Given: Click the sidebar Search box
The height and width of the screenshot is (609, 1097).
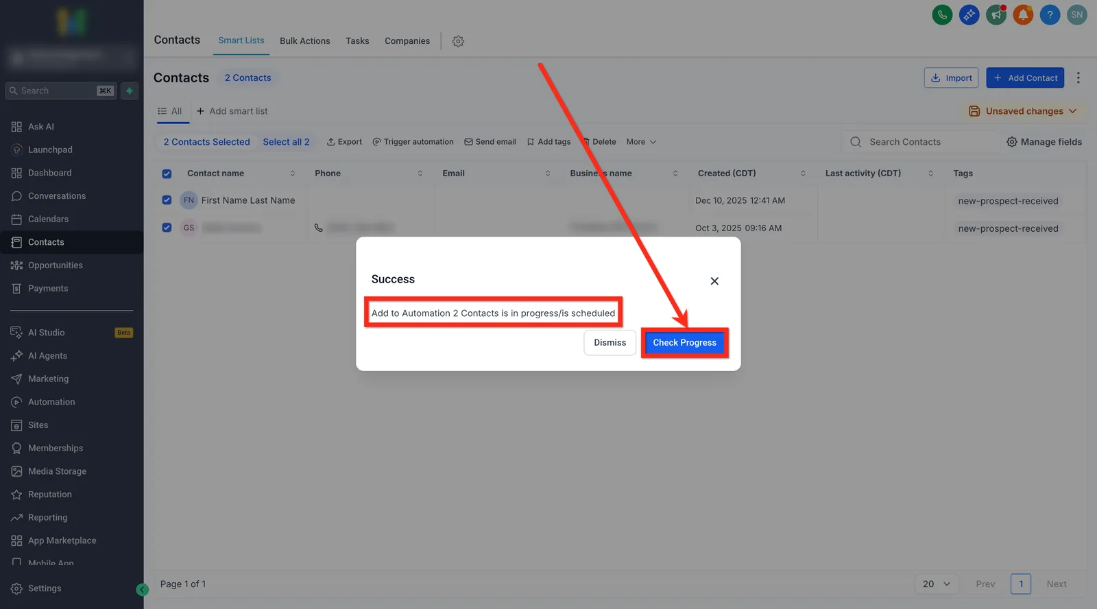Looking at the screenshot, I should click(x=61, y=91).
